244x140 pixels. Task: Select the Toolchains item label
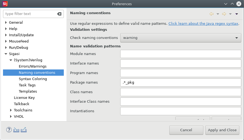[23, 110]
